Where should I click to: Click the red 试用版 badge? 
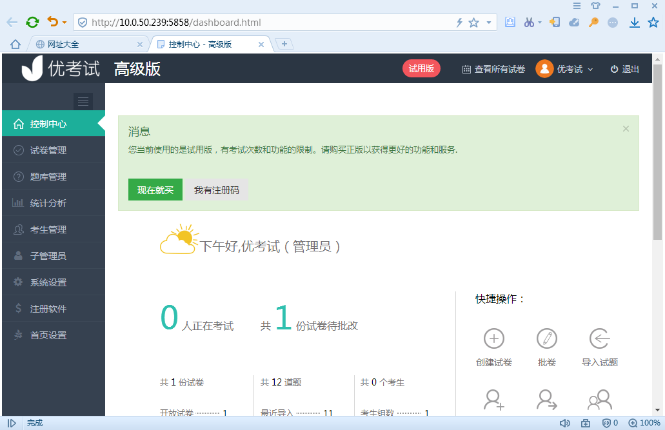pos(421,69)
